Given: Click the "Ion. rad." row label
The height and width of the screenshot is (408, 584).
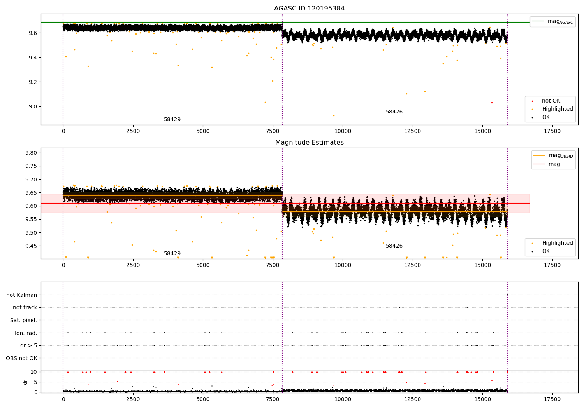Looking at the screenshot, I should (26, 333).
